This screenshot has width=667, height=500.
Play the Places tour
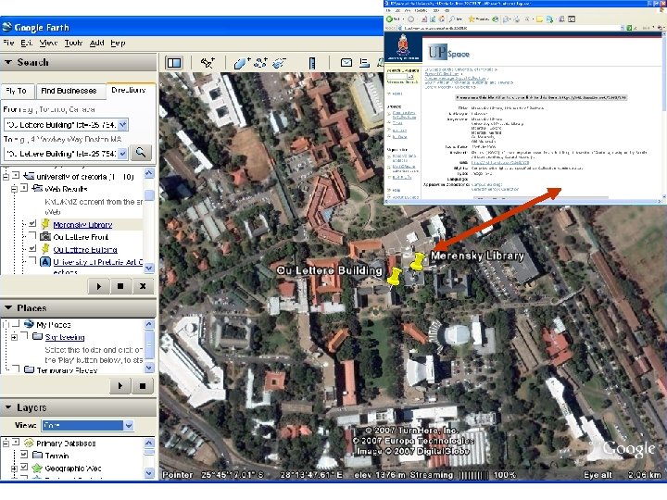[x=120, y=385]
